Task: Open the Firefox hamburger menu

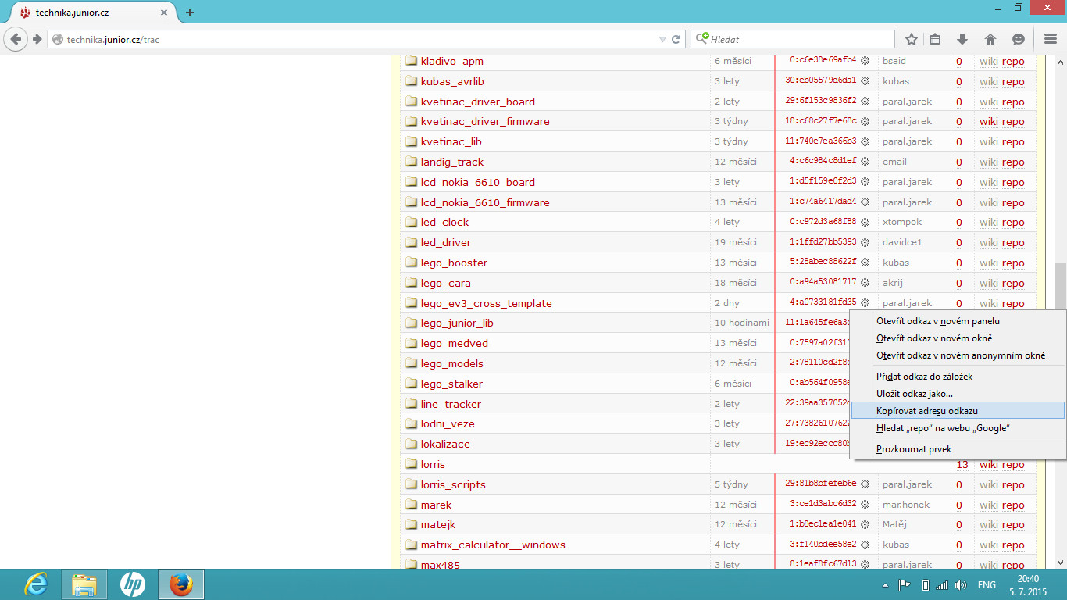Action: point(1050,39)
